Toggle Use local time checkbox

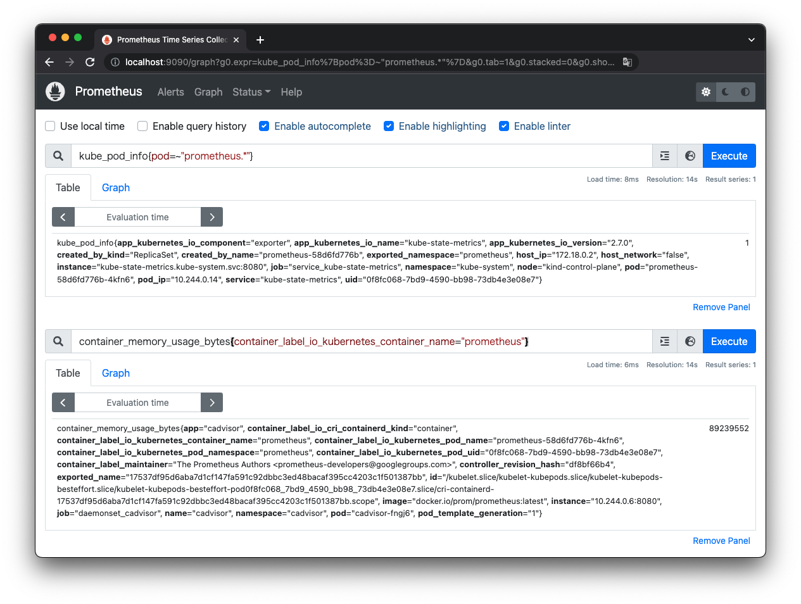pyautogui.click(x=50, y=126)
